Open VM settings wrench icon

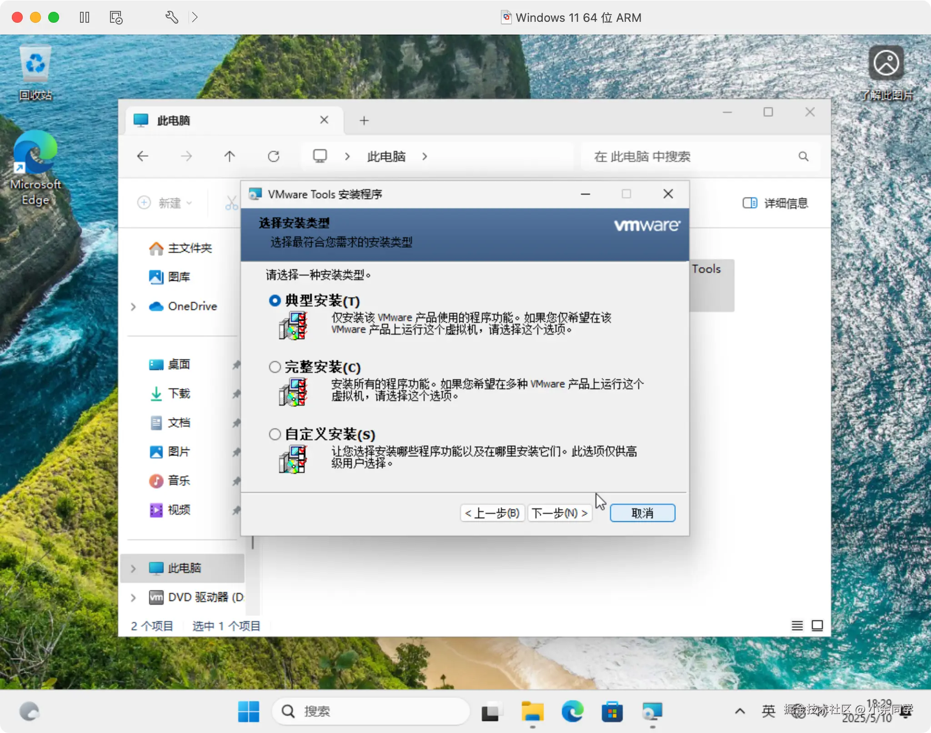[171, 17]
